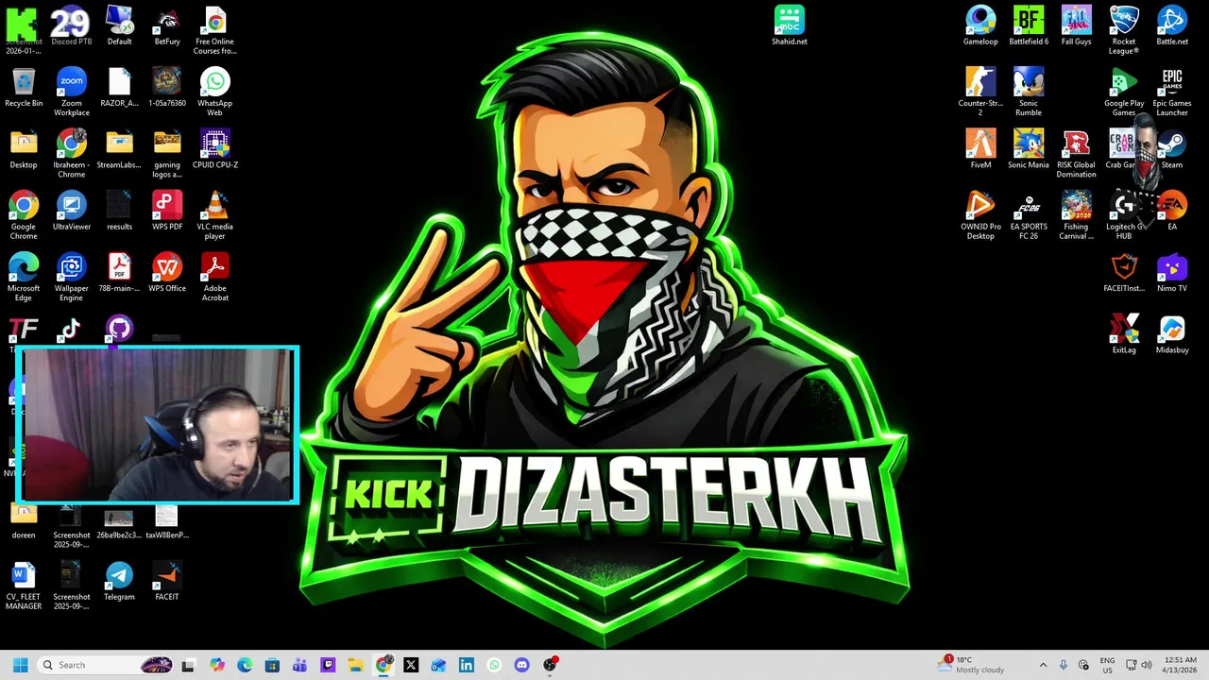
Task: Open the Midasbuy shortcut
Action: pos(1172,332)
